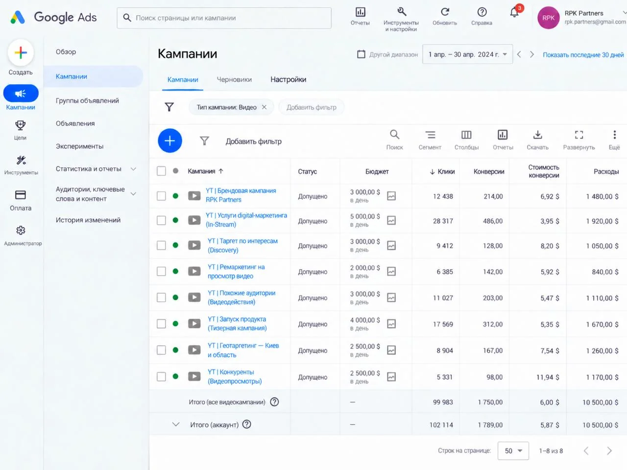Expand Аудитории, ключевые слова и контент
The width and height of the screenshot is (627, 470).
(133, 194)
